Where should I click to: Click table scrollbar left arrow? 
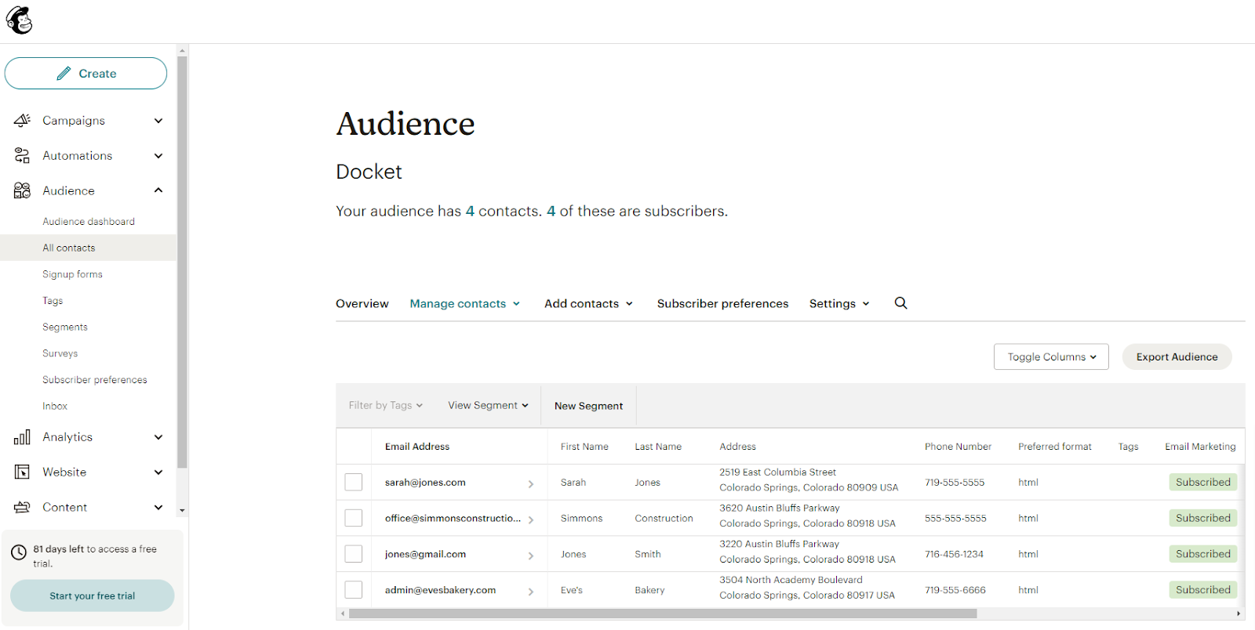coord(342,614)
